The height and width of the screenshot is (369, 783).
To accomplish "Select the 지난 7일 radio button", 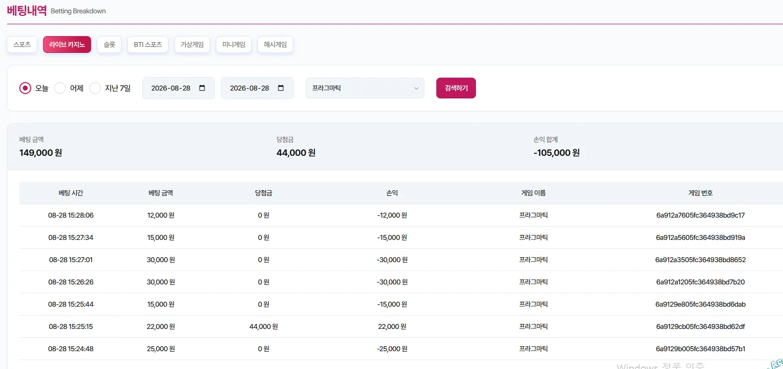I will click(x=95, y=88).
